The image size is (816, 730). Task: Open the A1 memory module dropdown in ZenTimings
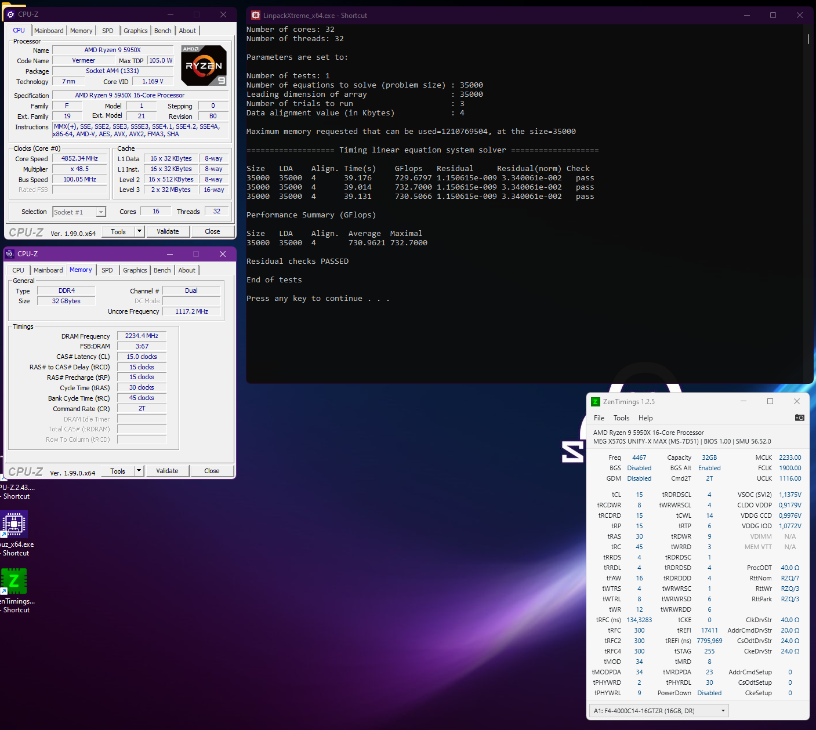[x=659, y=711]
